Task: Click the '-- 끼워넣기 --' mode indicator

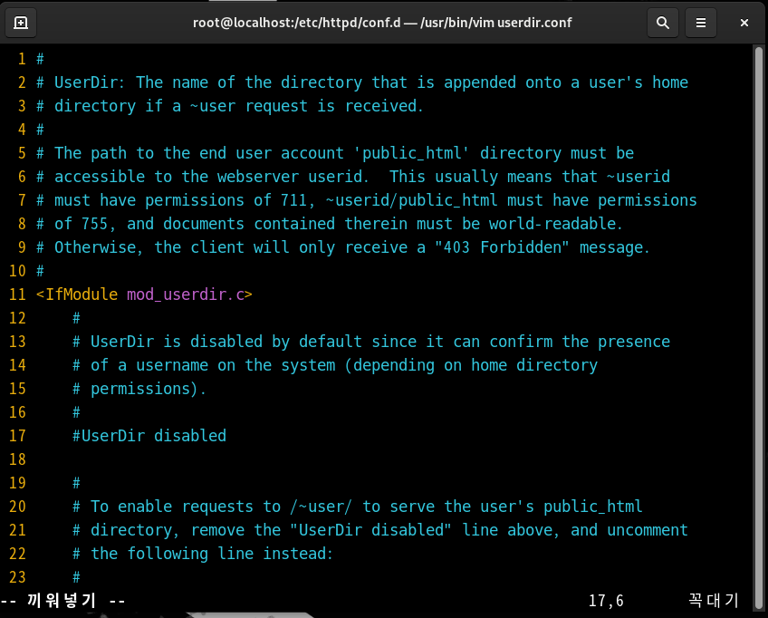Action: [62, 601]
